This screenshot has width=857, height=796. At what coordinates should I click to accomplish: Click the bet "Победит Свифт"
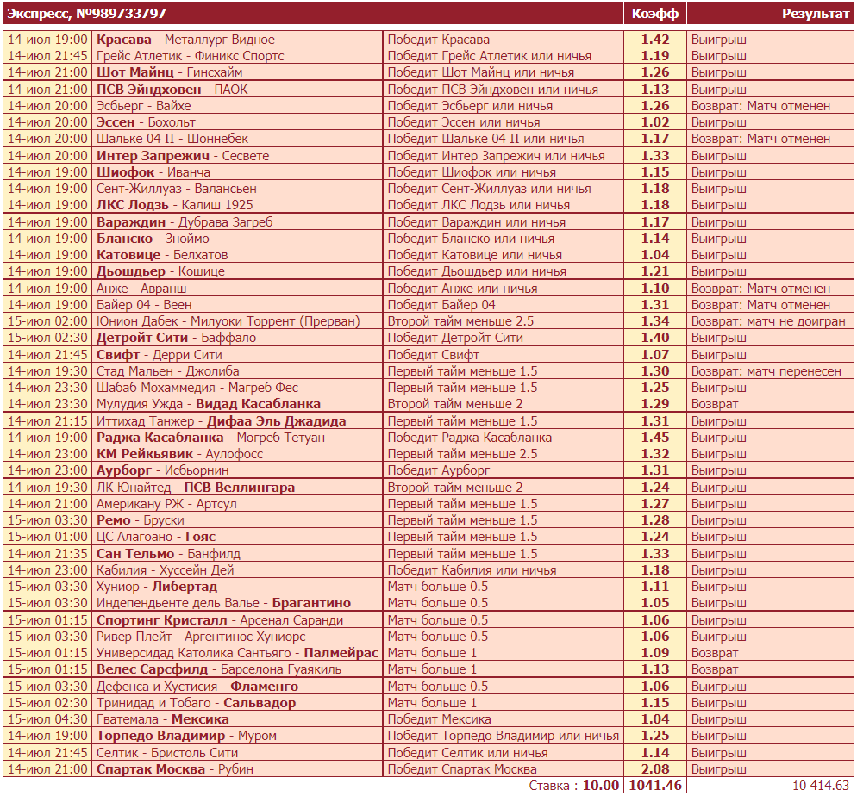tap(434, 355)
